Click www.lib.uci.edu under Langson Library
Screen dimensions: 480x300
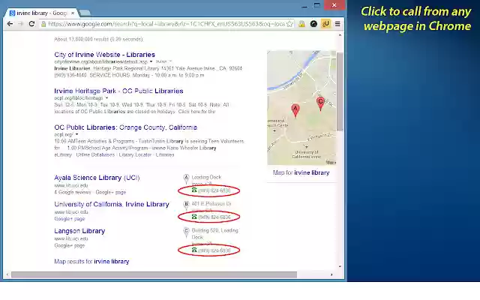tap(71, 238)
